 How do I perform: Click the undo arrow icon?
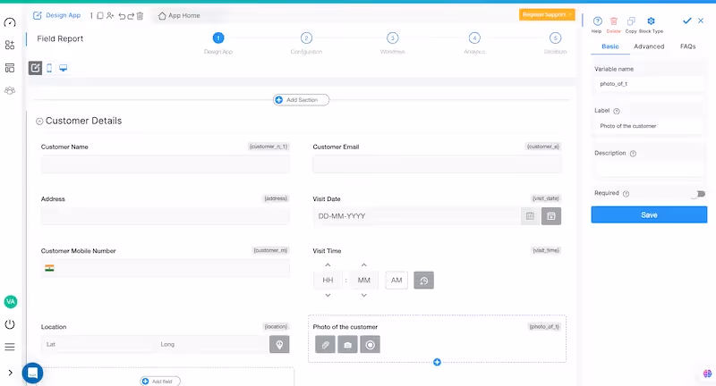click(x=122, y=16)
